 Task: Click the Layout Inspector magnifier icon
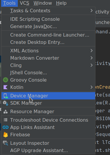6,143
